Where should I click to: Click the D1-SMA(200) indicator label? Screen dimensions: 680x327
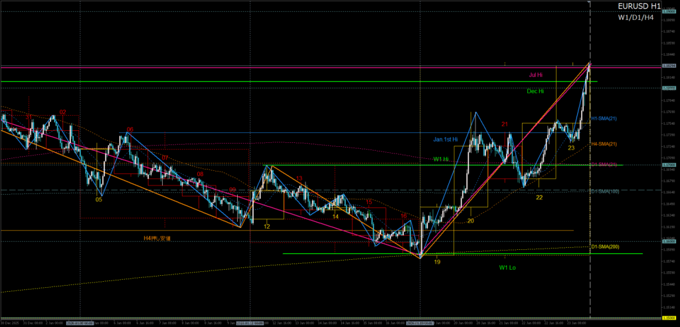pos(606,247)
